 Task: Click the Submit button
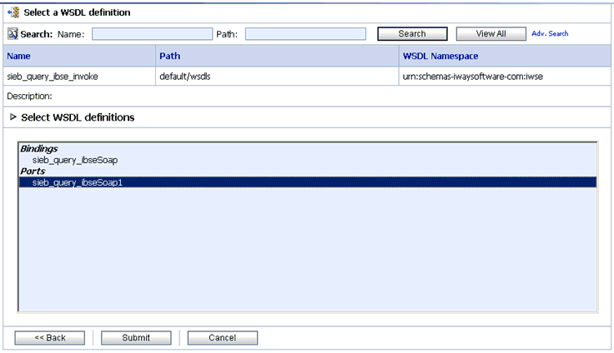click(136, 338)
